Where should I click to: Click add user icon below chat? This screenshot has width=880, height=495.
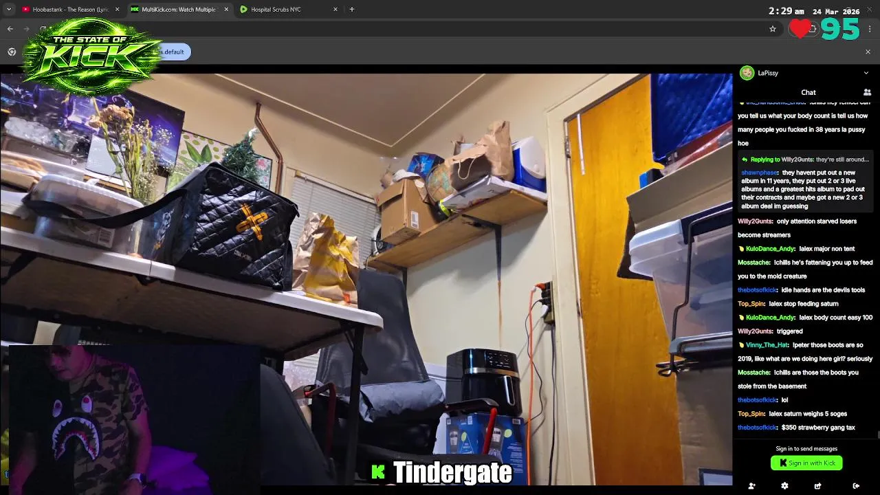[x=752, y=486]
